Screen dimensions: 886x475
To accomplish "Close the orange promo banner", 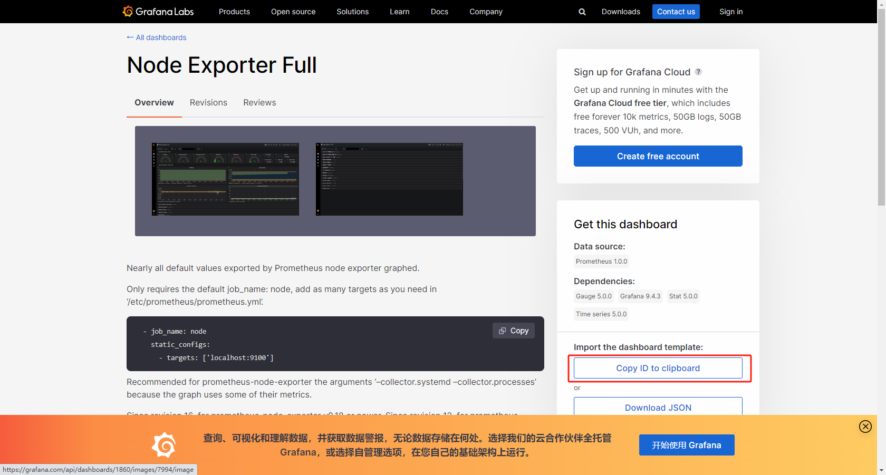I will point(865,426).
